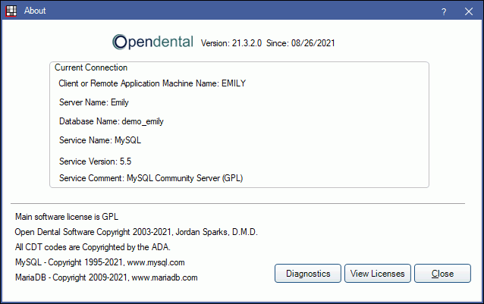Click the Service Comment: MySQL Community Server line
Image resolution: width=484 pixels, height=304 pixels.
(151, 178)
